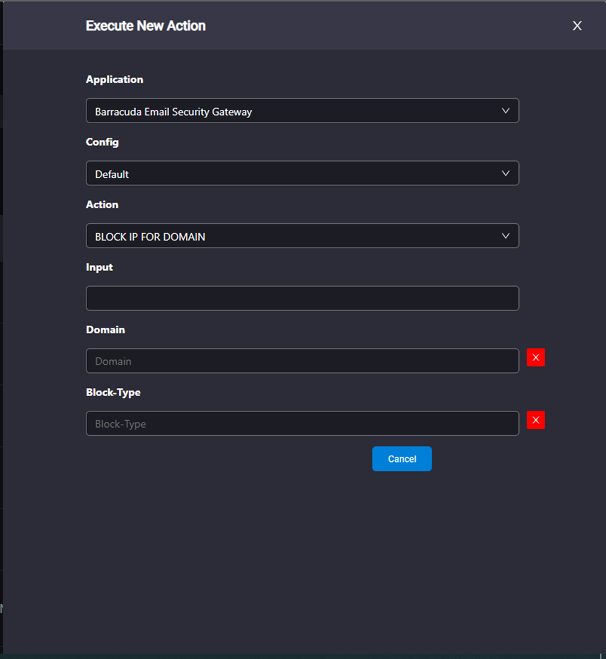The height and width of the screenshot is (659, 606).
Task: Click into the empty Input field
Action: (x=302, y=298)
